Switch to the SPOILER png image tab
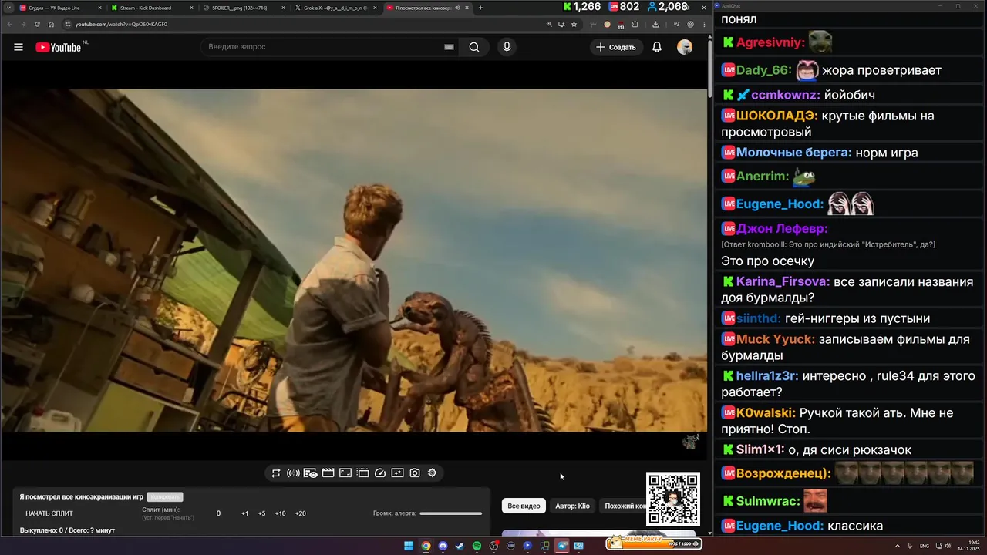 coord(244,8)
